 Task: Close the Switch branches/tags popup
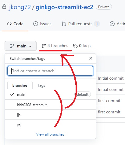(91, 58)
